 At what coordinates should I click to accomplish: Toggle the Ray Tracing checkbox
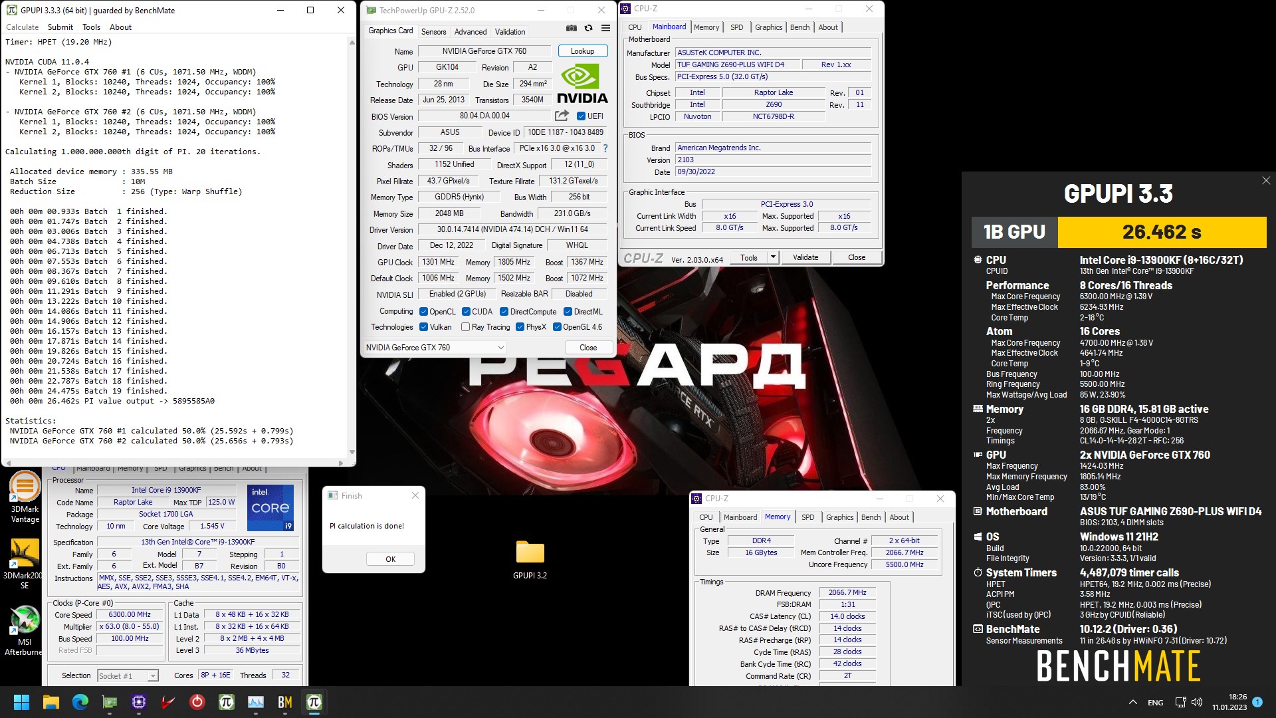pyautogui.click(x=465, y=326)
